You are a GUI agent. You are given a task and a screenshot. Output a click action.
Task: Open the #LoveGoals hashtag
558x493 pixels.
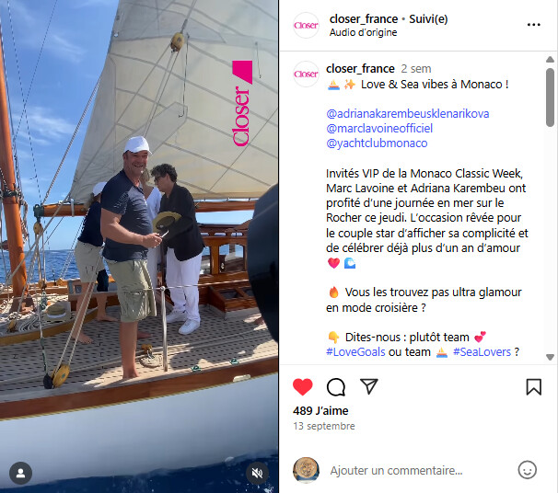[355, 352]
